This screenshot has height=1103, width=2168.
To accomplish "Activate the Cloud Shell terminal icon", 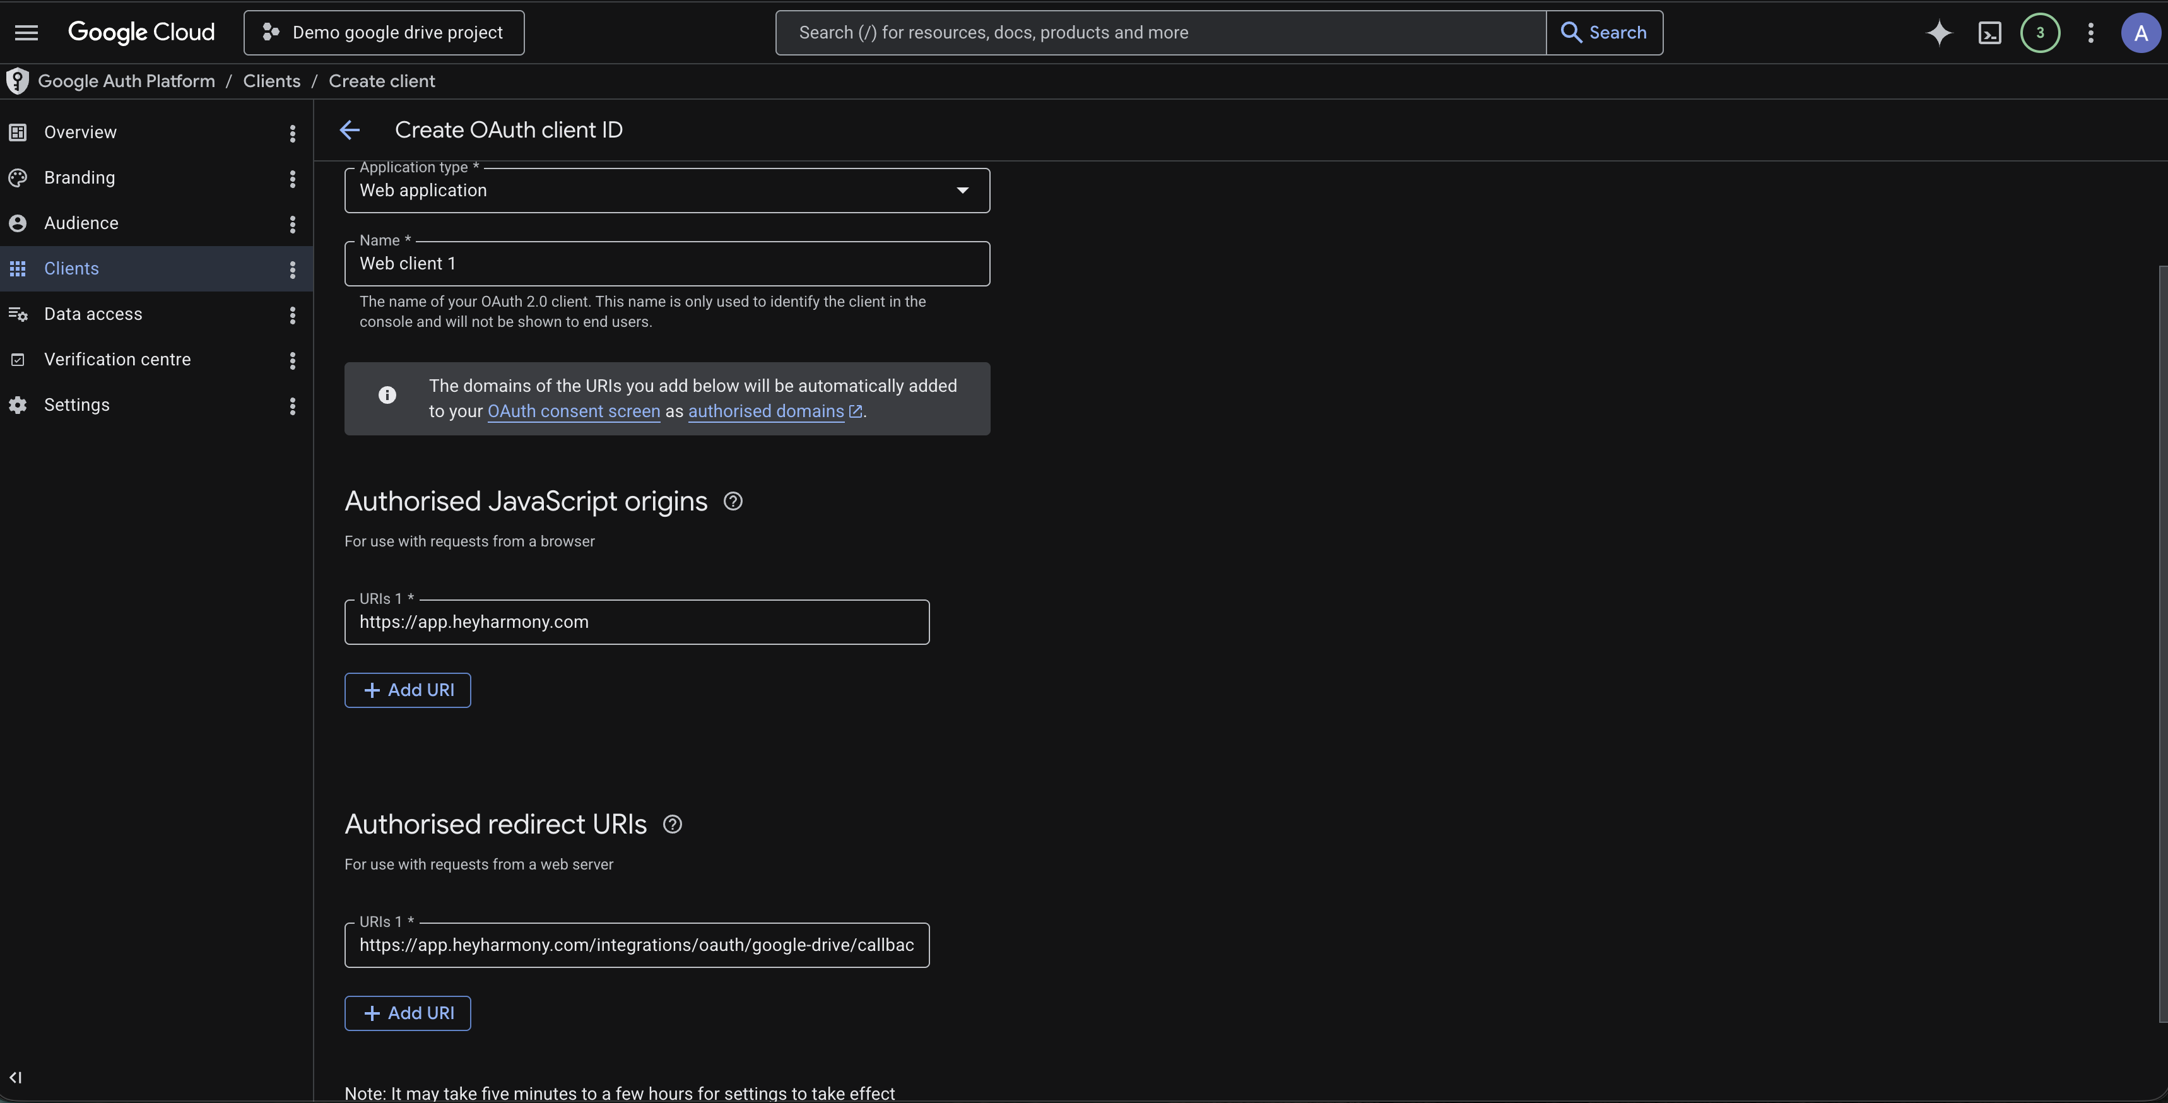I will coord(1989,33).
